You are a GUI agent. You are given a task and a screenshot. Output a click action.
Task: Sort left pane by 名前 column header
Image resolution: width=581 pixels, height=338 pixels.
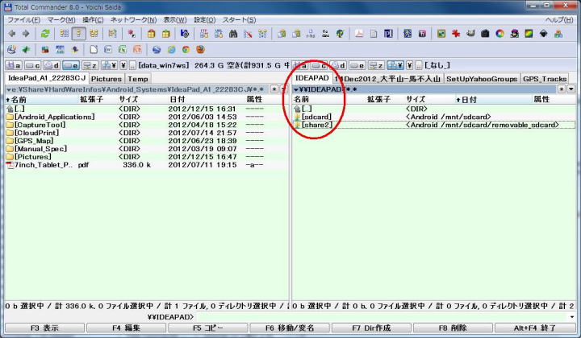point(41,99)
